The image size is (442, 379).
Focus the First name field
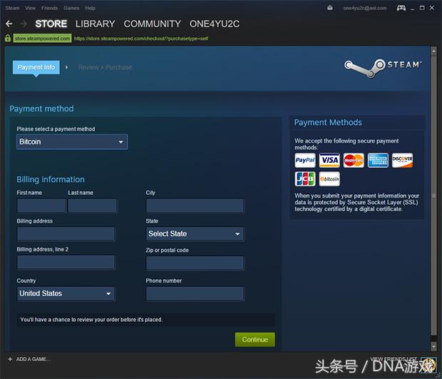[x=41, y=206]
